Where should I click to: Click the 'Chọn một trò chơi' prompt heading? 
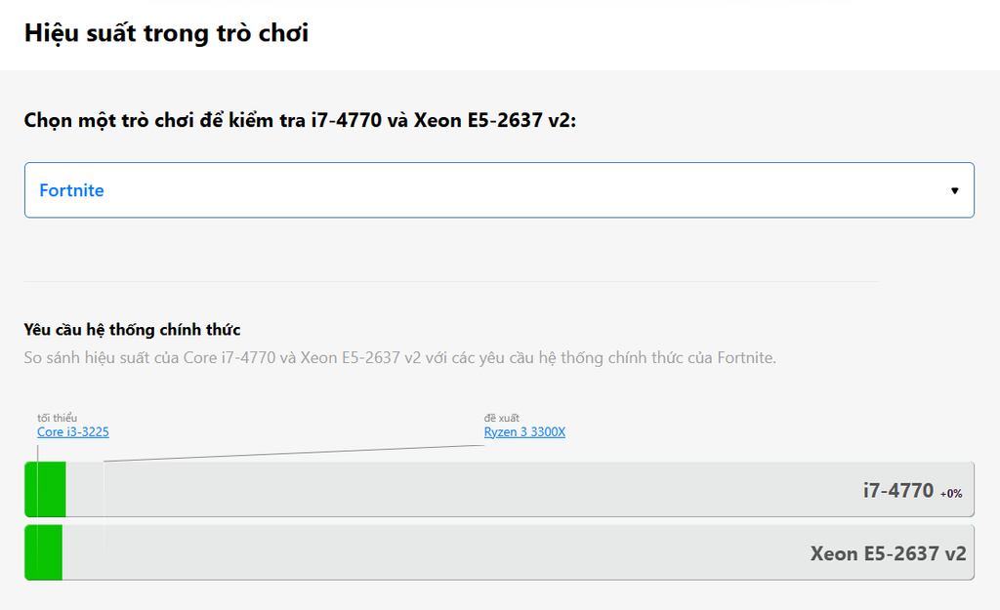tap(300, 120)
